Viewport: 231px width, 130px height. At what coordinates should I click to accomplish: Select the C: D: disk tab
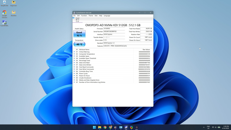(x=78, y=20)
